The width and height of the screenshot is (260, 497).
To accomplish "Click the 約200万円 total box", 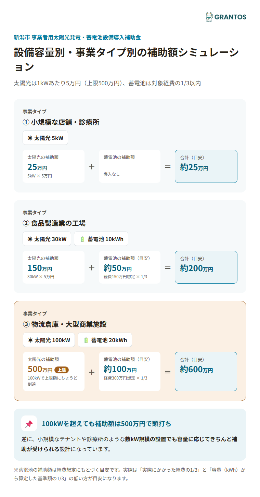I will pyautogui.click(x=206, y=267).
